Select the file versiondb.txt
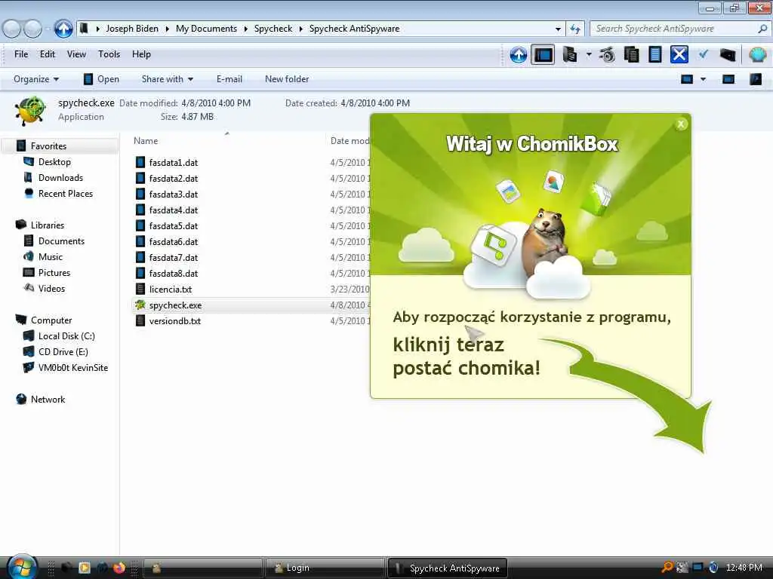Image resolution: width=773 pixels, height=579 pixels. (x=175, y=321)
